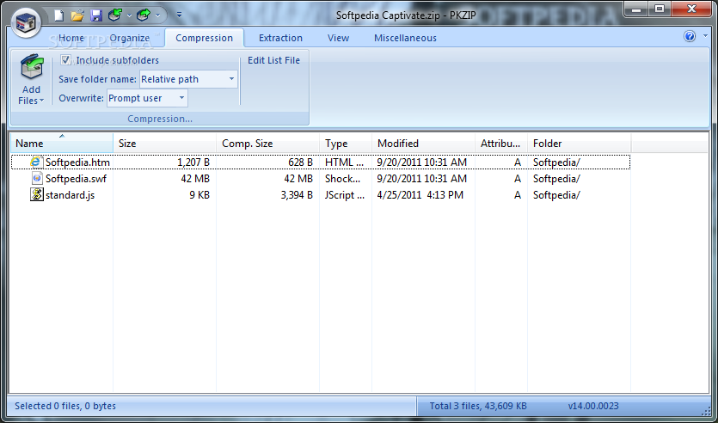Screen dimensions: 718x423
Task: Select the Softpedia.htm file name
Action: 78,162
